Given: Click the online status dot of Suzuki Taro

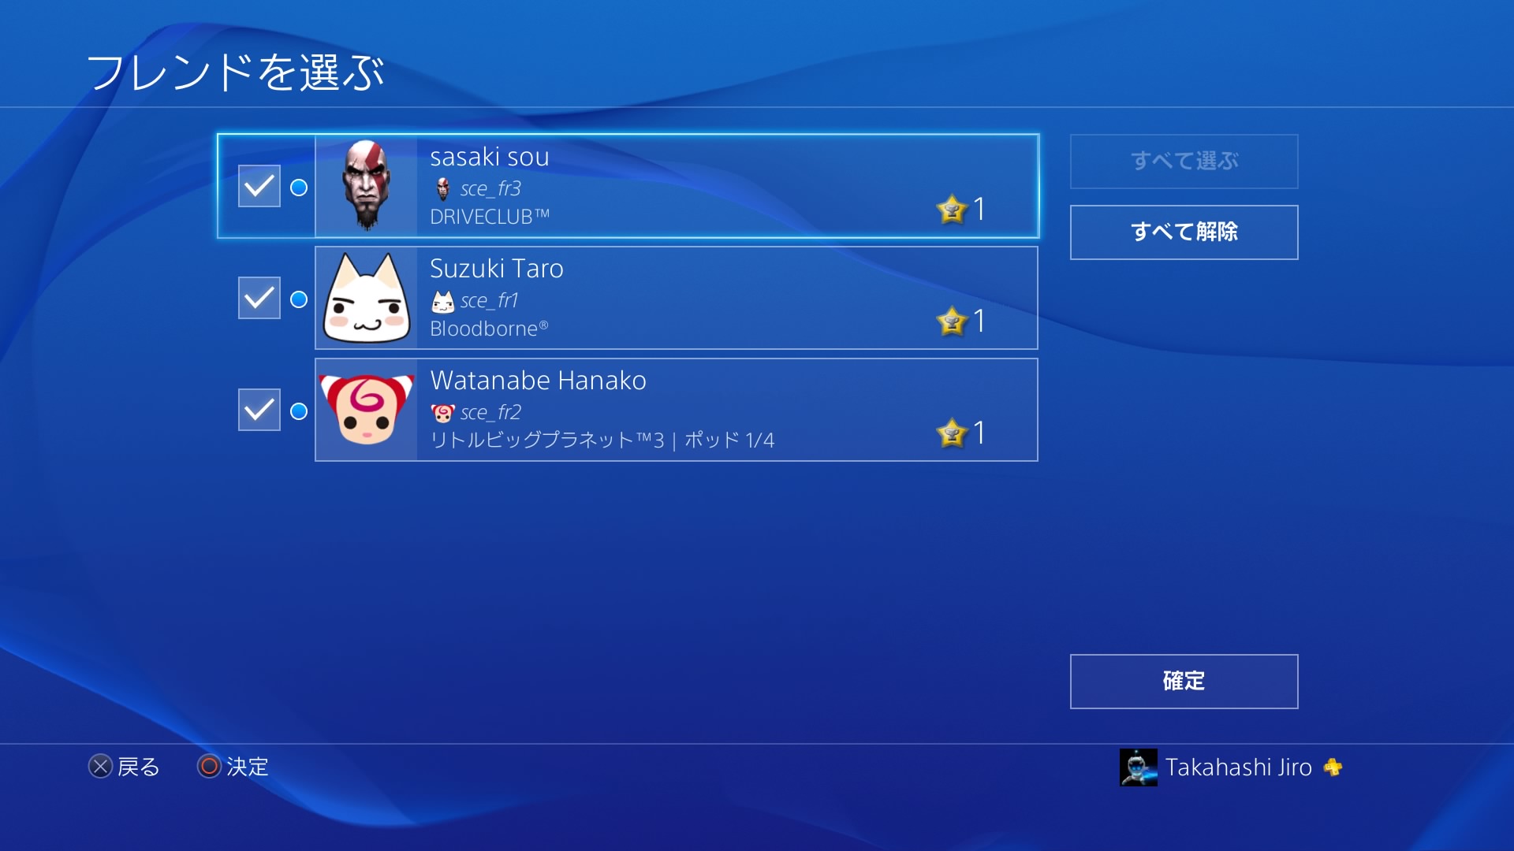Looking at the screenshot, I should 299,299.
